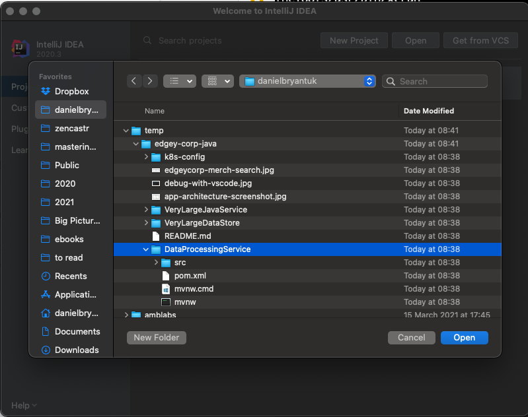
Task: Select the mvnw.cmd file
Action: pyautogui.click(x=194, y=289)
